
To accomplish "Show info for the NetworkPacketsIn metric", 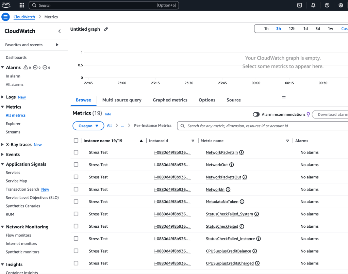I will pyautogui.click(x=242, y=152).
